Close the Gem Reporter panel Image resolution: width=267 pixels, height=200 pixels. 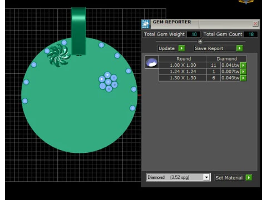255,24
